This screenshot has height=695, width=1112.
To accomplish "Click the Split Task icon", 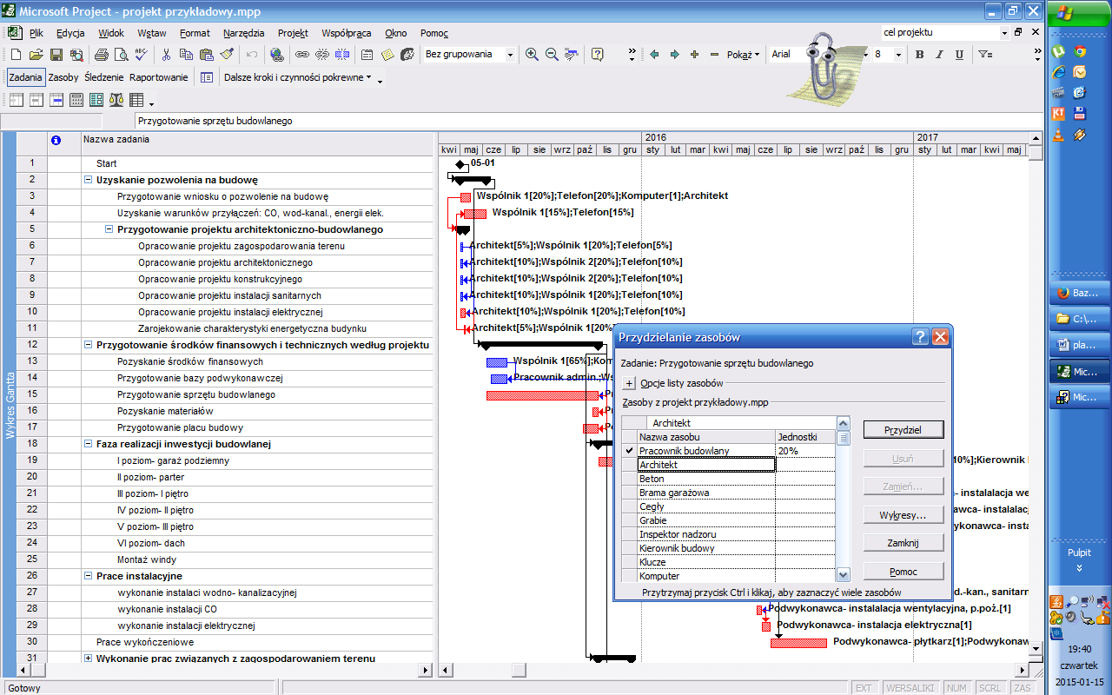I will (342, 55).
